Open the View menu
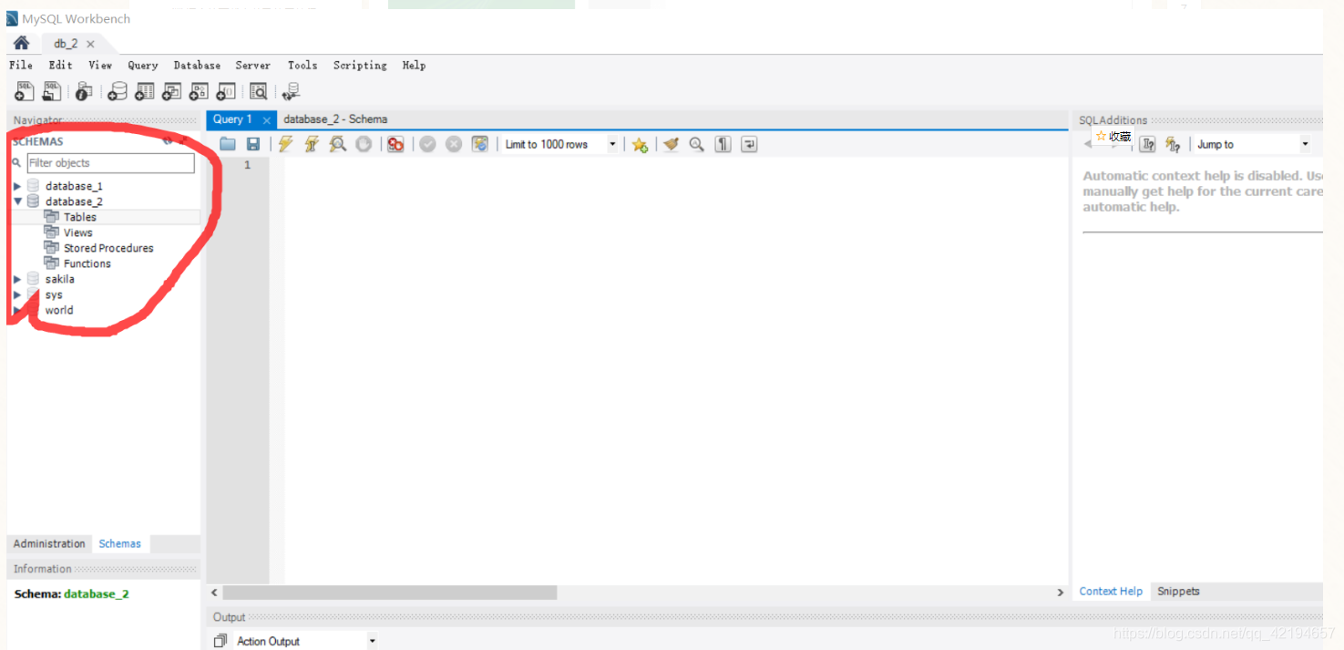This screenshot has height=650, width=1344. (x=100, y=66)
